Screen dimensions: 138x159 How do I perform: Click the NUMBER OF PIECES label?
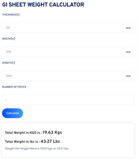[x=14, y=87]
